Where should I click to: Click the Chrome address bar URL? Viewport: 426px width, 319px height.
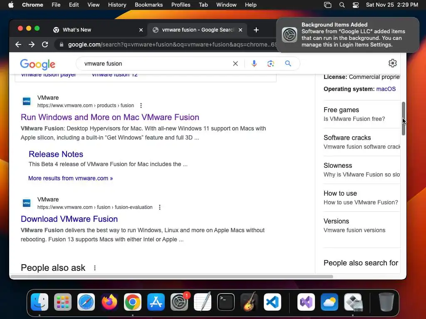tap(172, 44)
